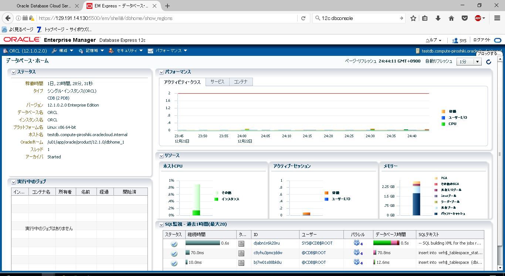Open the 記憶域 menu
The height and width of the screenshot is (276, 505).
tap(91, 51)
